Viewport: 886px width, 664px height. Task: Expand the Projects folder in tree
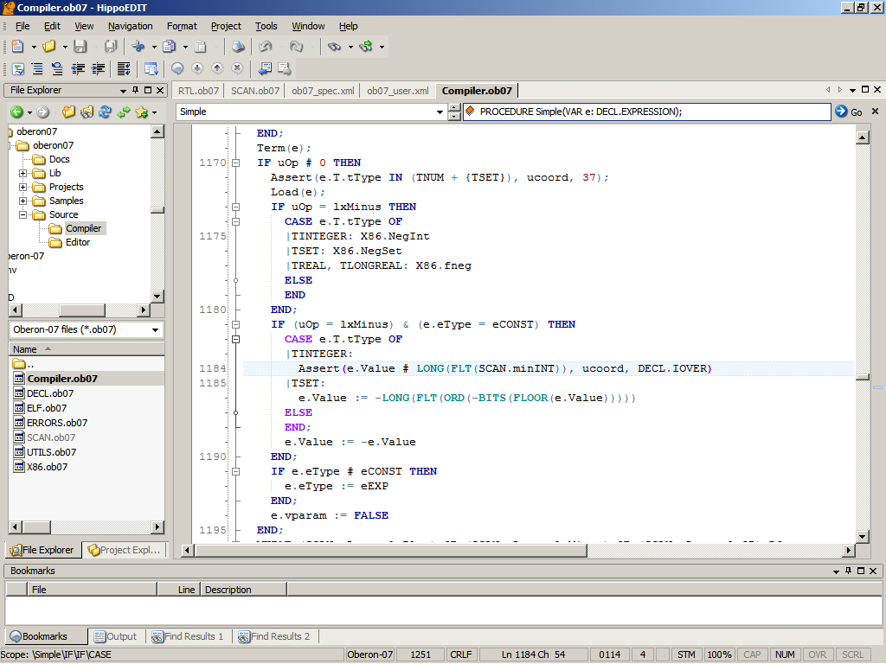pyautogui.click(x=23, y=187)
